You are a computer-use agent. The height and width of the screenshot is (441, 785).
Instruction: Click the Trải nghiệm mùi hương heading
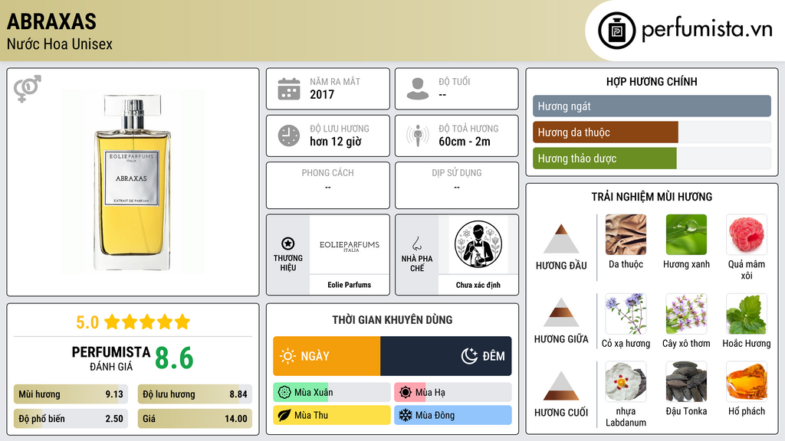pos(652,197)
